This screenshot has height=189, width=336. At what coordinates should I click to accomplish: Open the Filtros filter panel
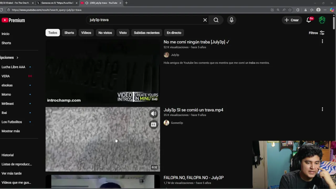click(x=317, y=33)
